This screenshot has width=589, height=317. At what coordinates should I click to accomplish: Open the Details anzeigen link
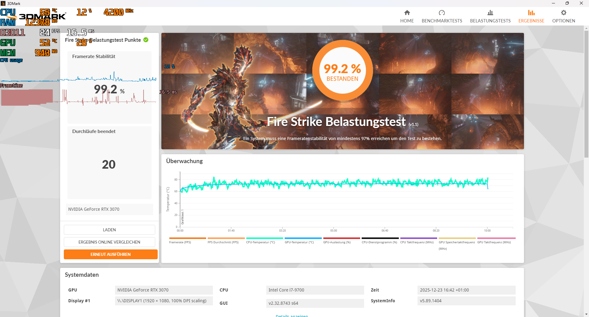pyautogui.click(x=292, y=315)
